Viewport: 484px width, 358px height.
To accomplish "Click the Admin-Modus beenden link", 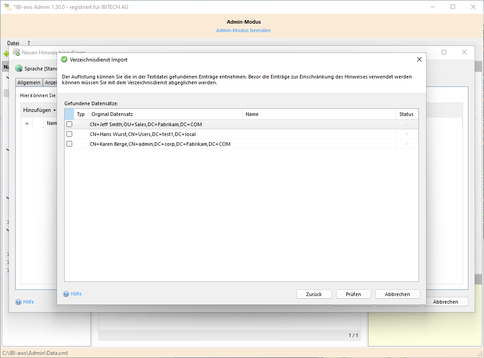I will click(x=243, y=30).
